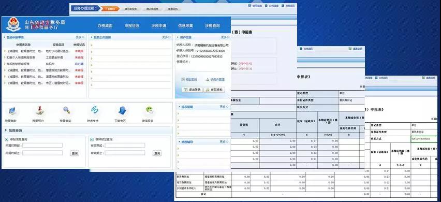Open the 技术支持 support icon
The height and width of the screenshot is (202, 441).
click(95, 110)
